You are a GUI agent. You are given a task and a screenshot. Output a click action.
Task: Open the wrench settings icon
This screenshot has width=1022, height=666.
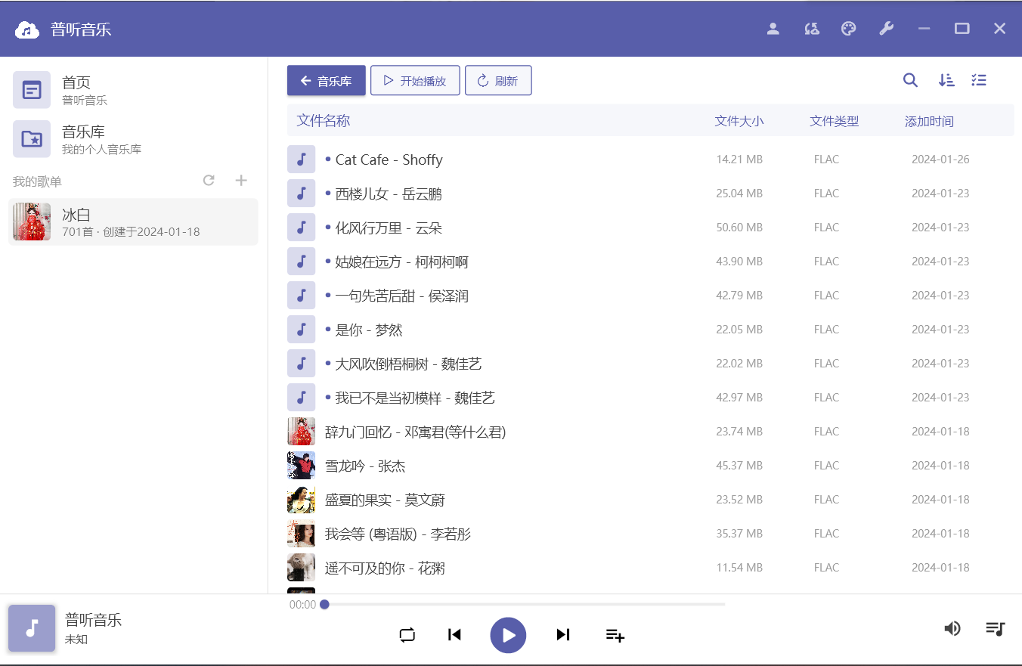(x=886, y=29)
